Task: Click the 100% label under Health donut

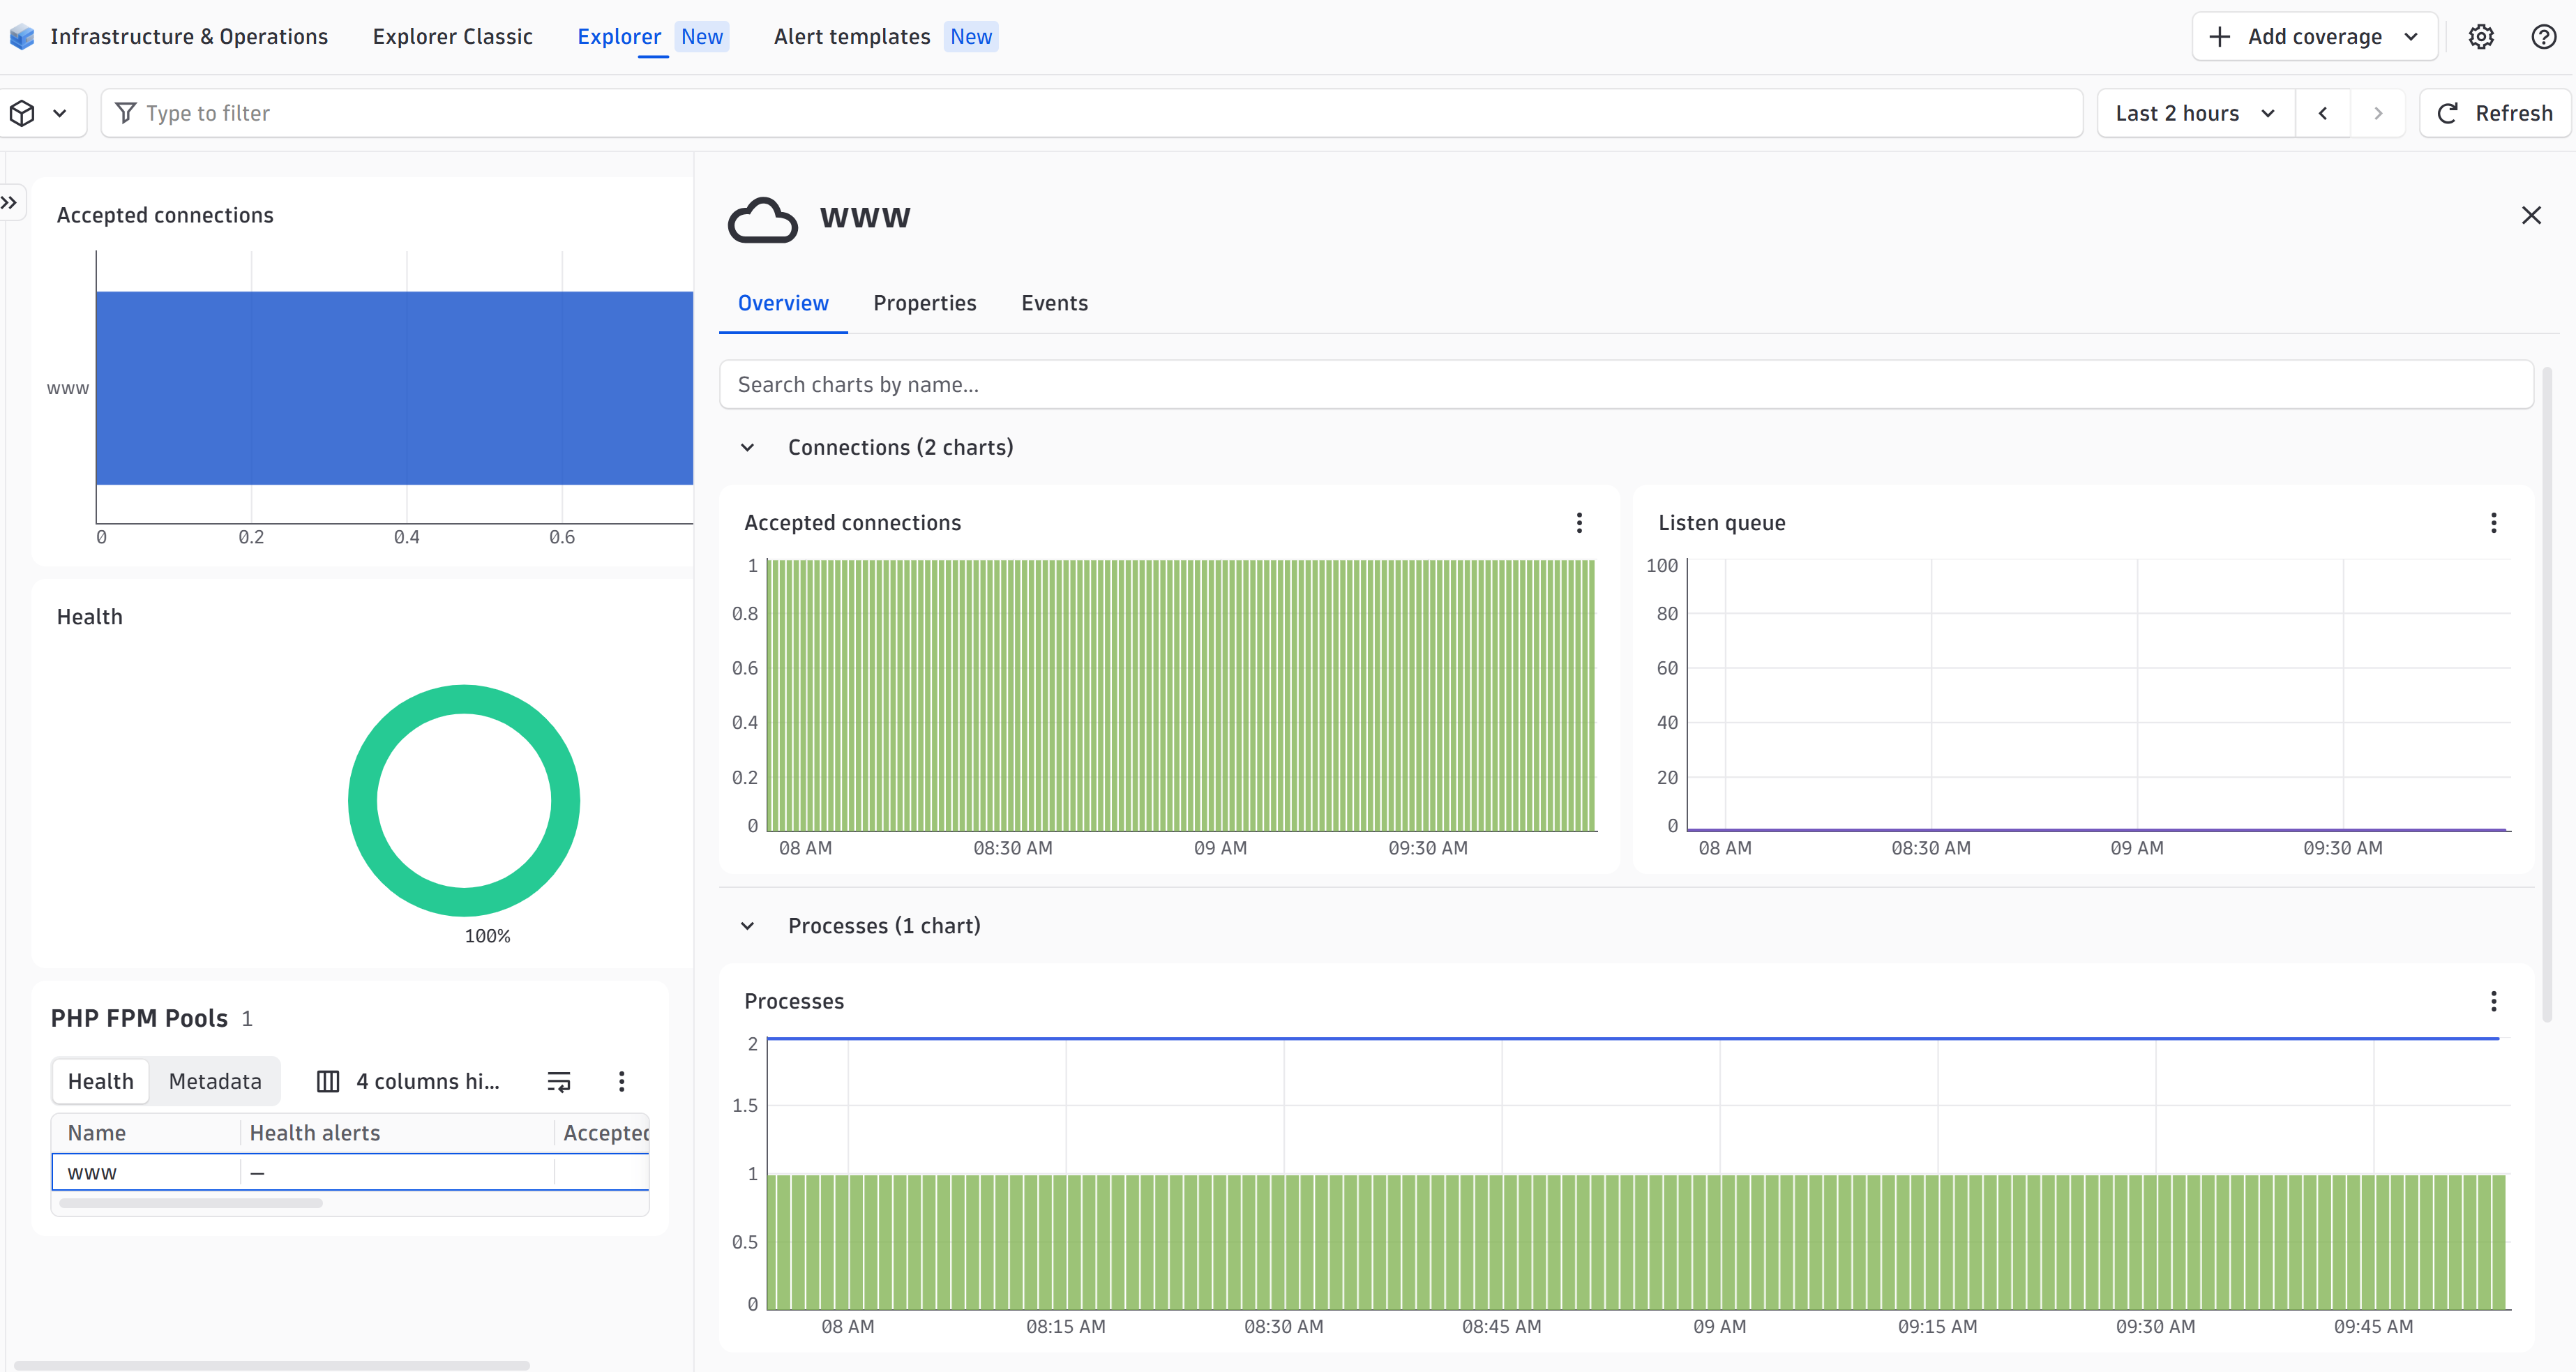Action: 487,936
